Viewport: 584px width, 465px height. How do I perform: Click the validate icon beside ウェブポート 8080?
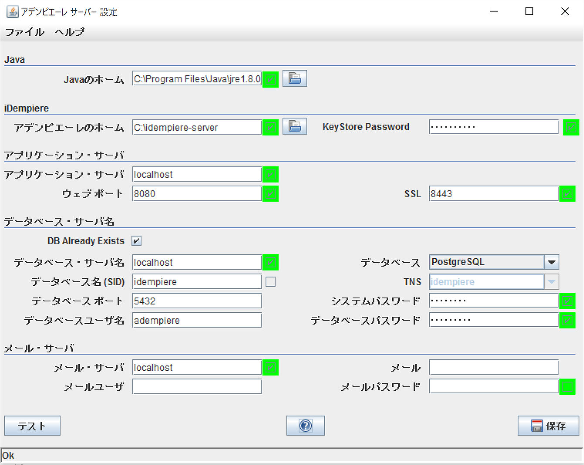coord(270,194)
